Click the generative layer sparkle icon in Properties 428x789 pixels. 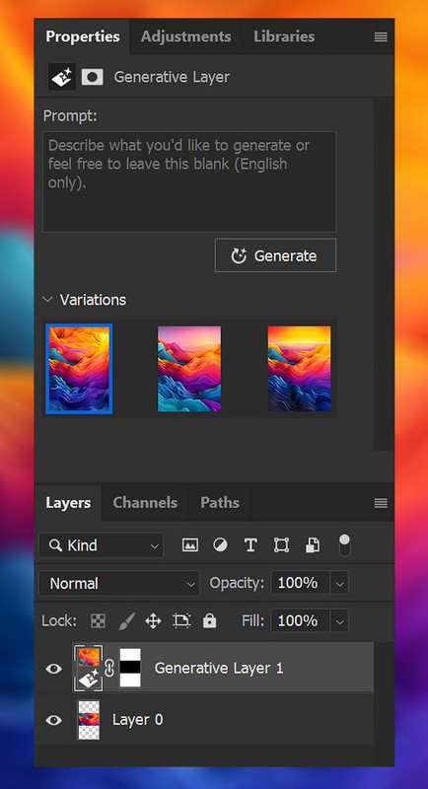(61, 77)
